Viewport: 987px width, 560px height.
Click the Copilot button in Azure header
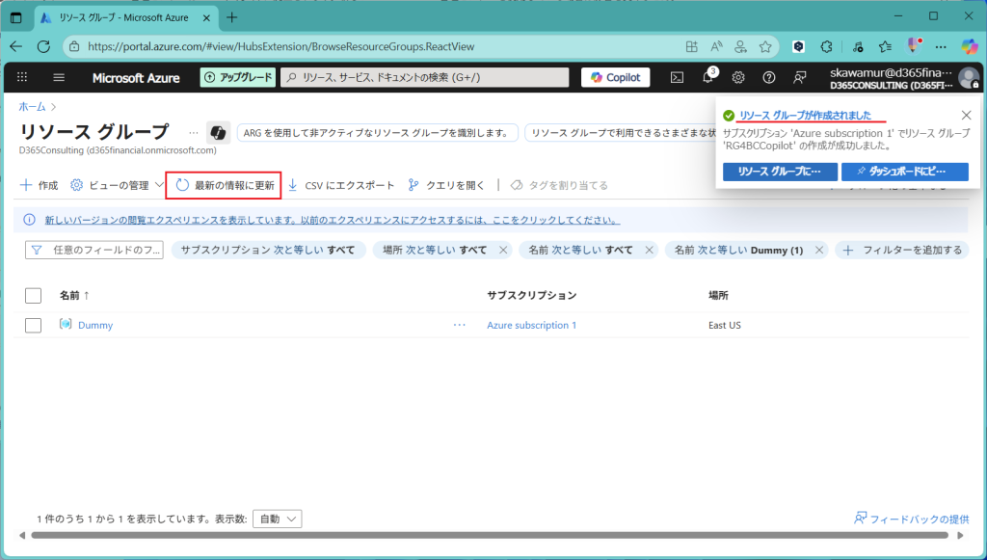[x=616, y=77]
